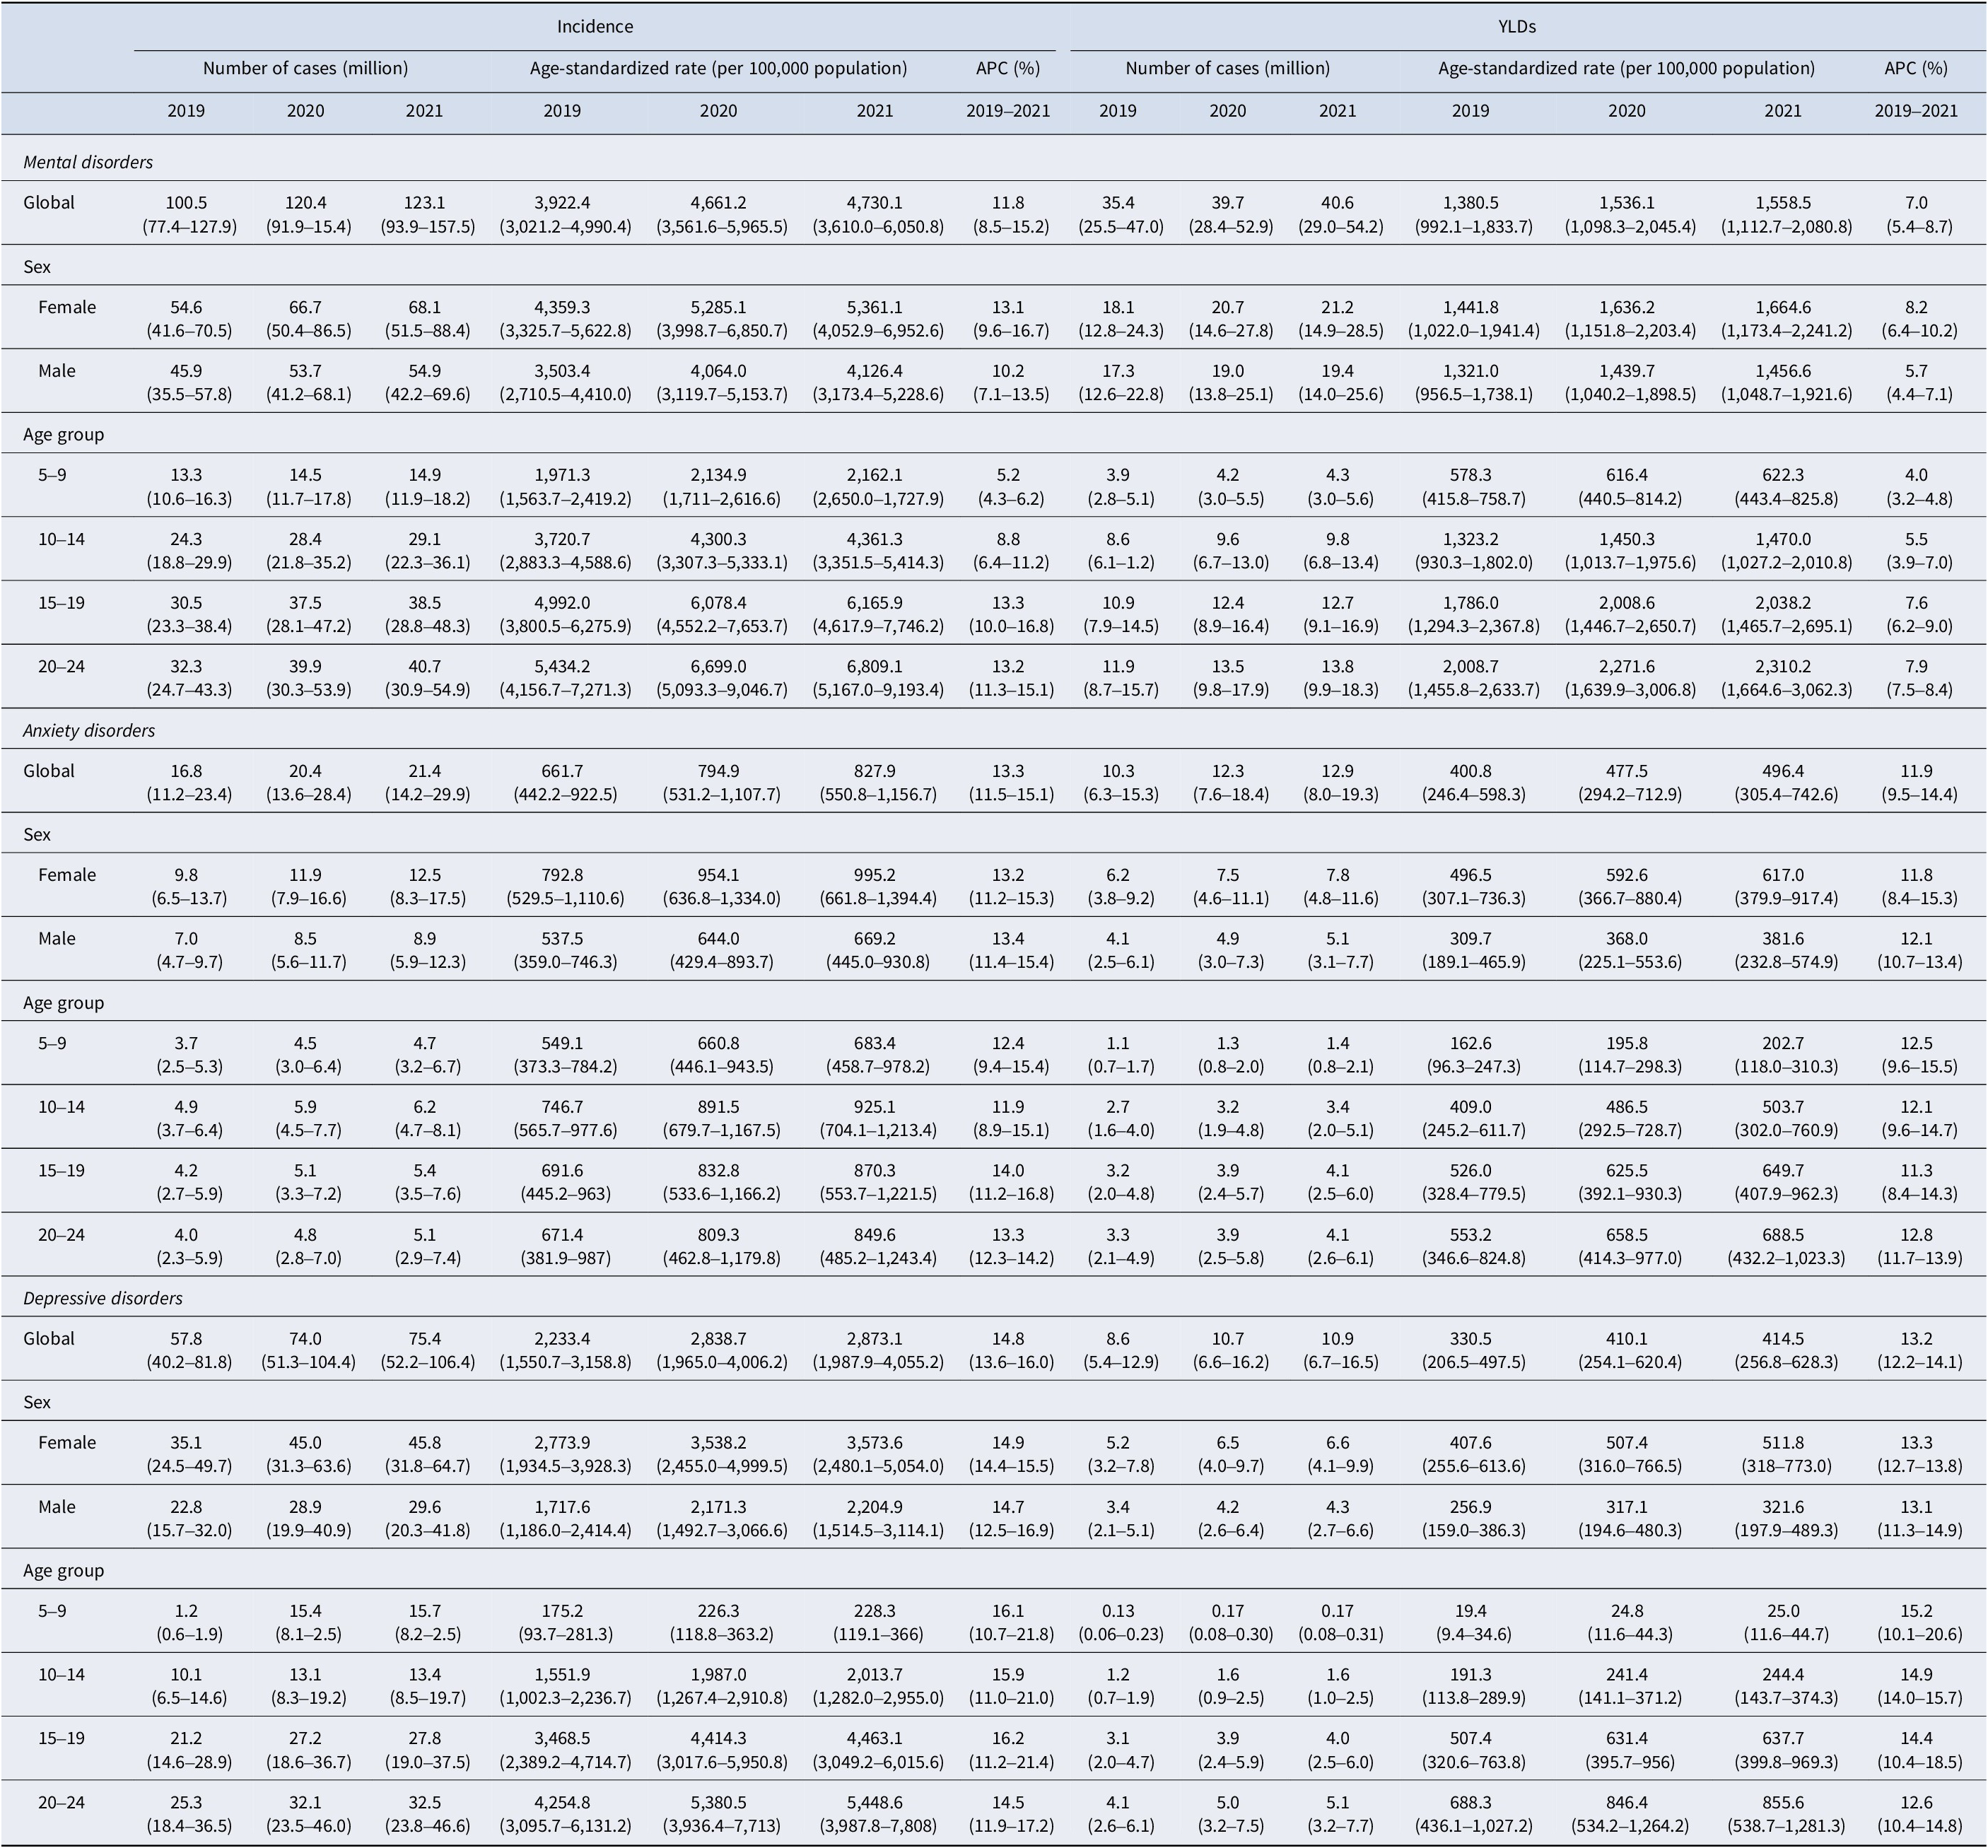
Task: Click the "Depressive disorders" section heading
Action: (x=103, y=1299)
